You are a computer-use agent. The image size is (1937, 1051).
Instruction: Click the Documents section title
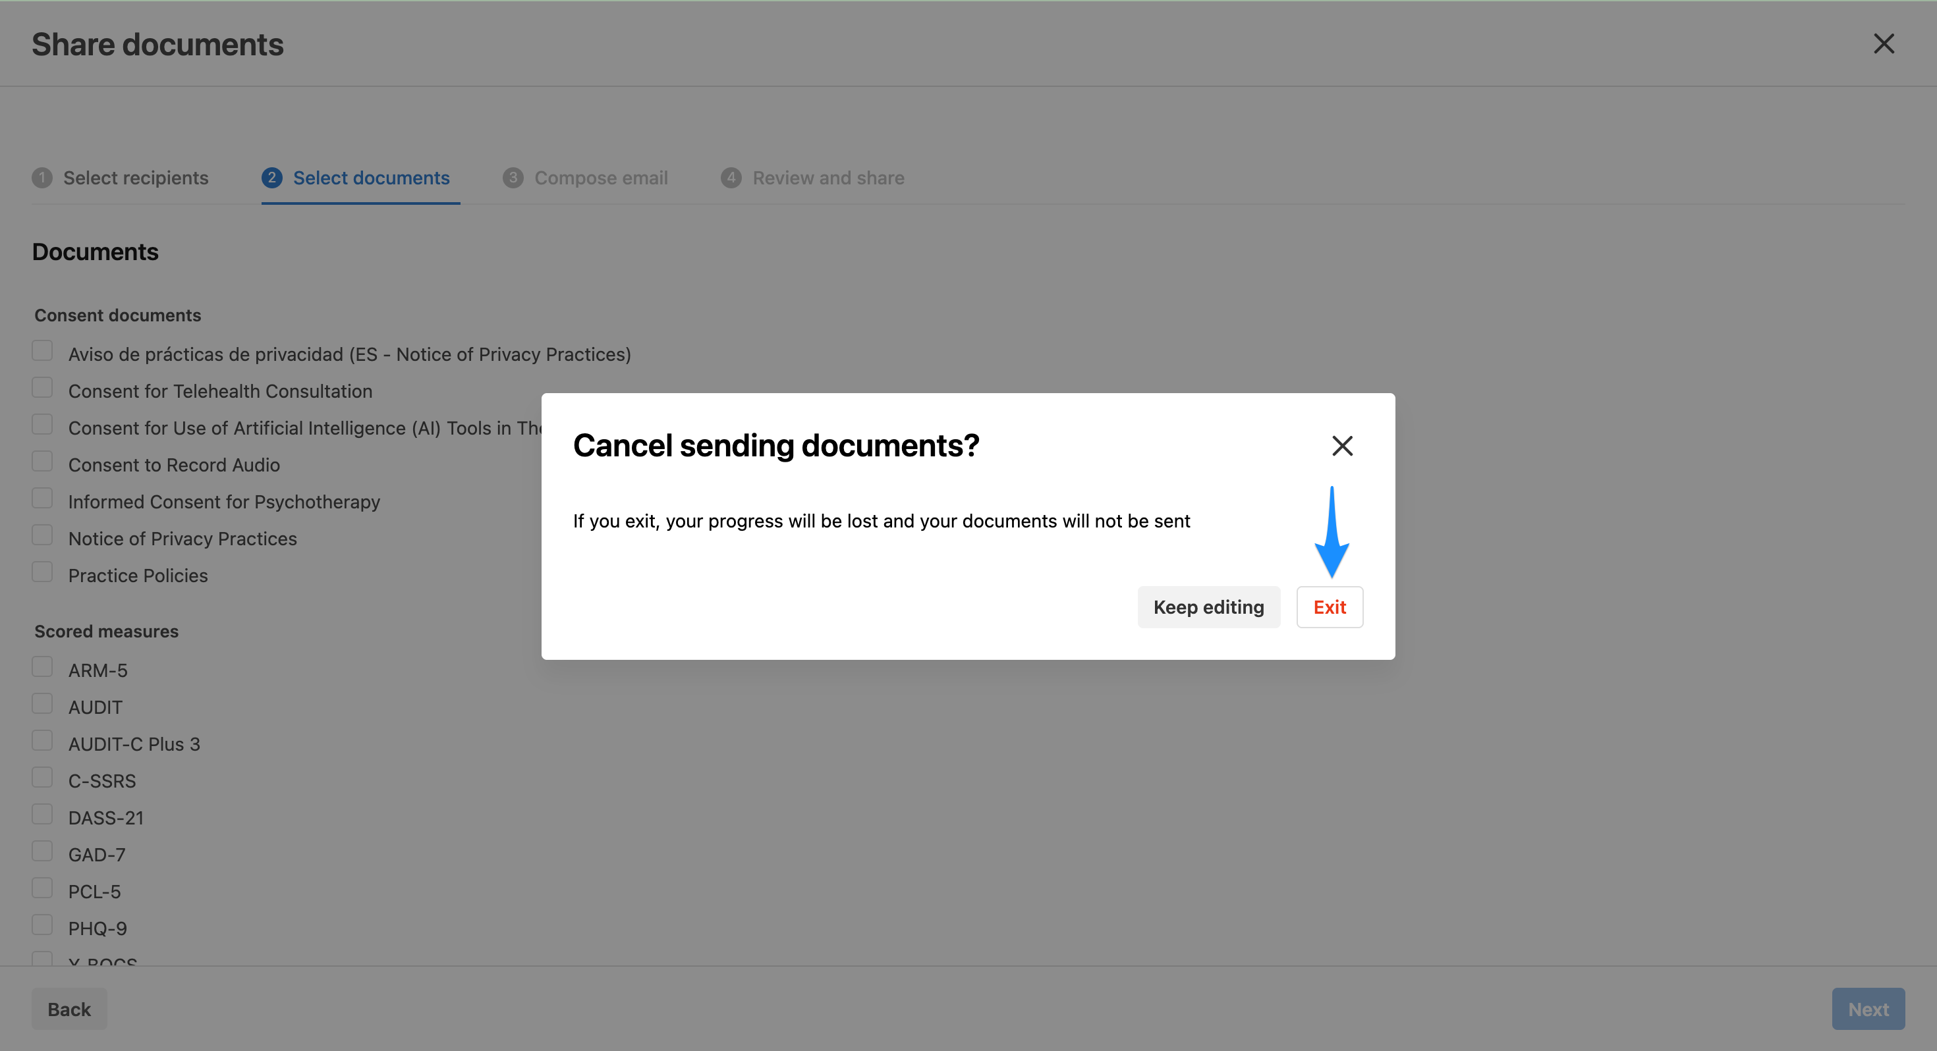96,252
